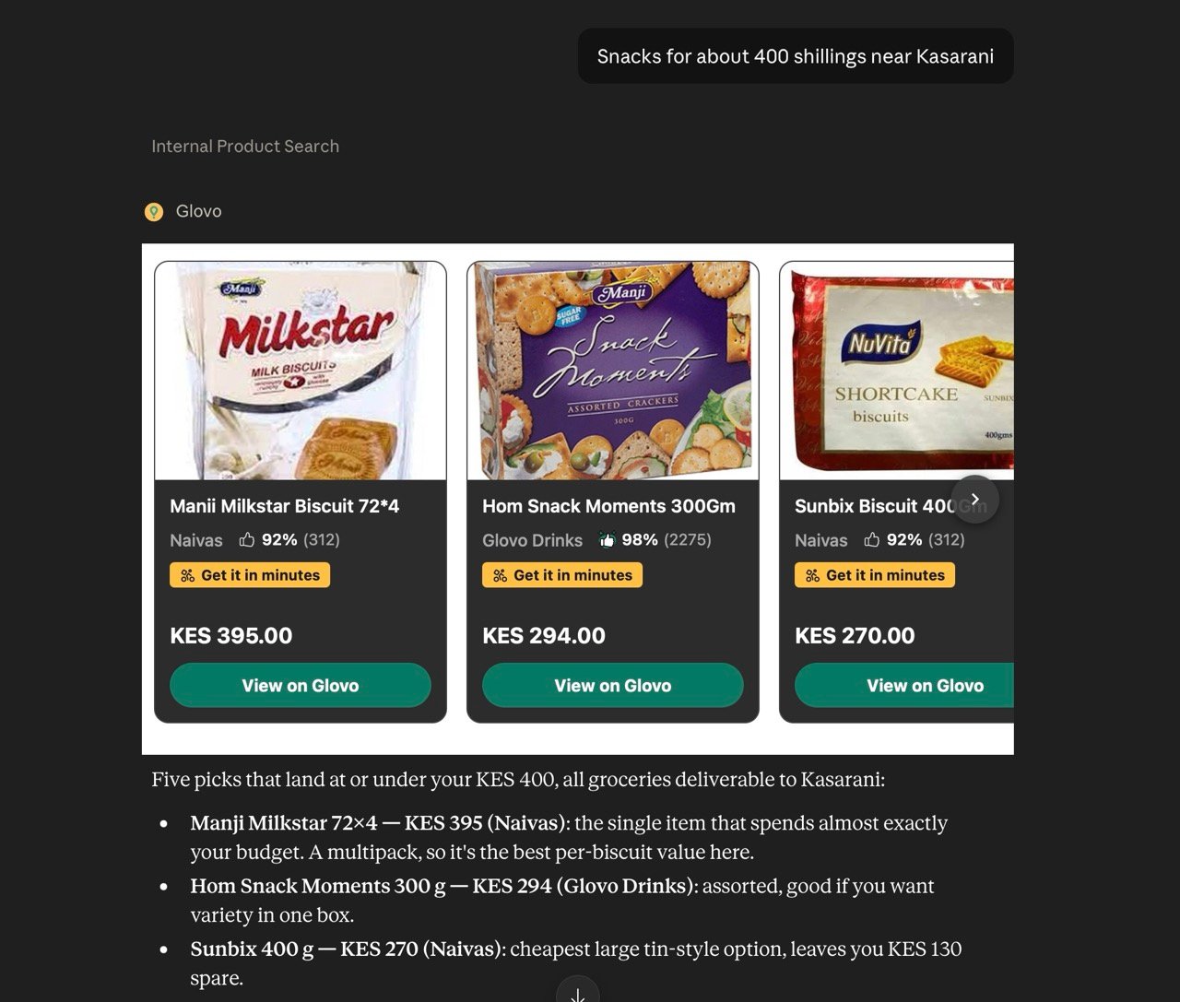This screenshot has height=1002, width=1180.
Task: Open the Milkstar biscuit product image
Action: point(301,371)
